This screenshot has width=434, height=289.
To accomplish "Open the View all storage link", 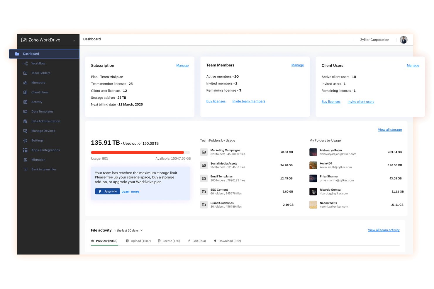I will [390, 130].
